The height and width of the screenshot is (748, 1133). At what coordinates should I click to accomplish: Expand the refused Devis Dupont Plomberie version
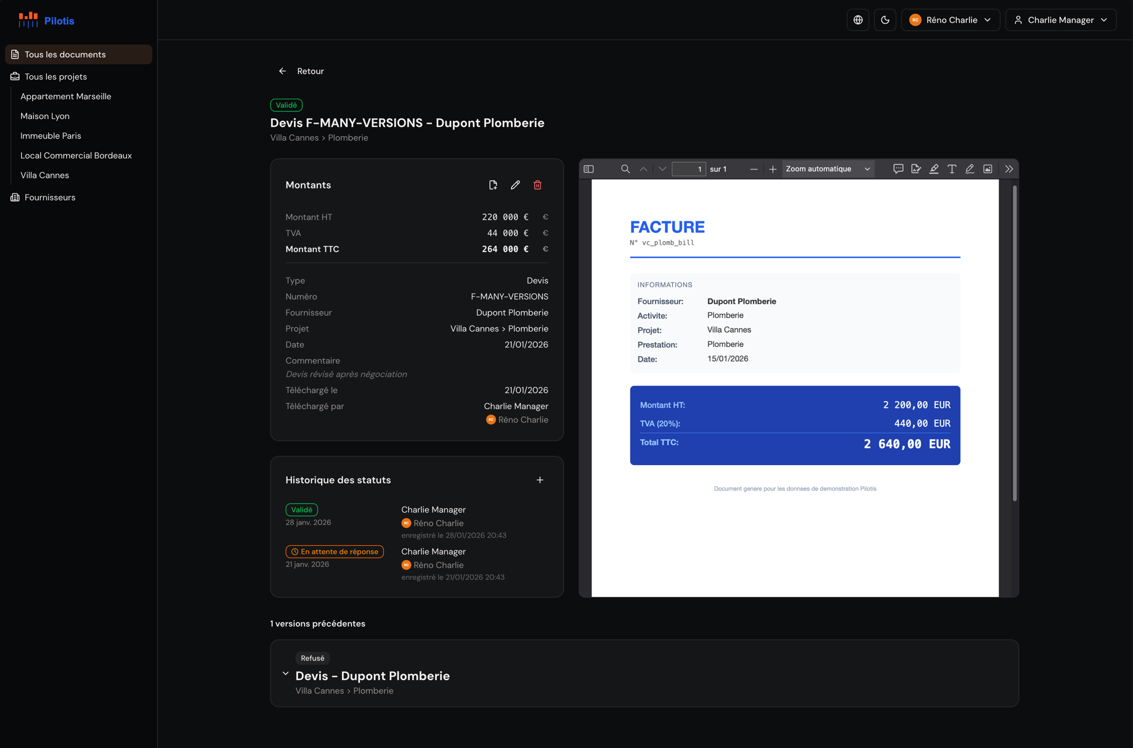285,673
